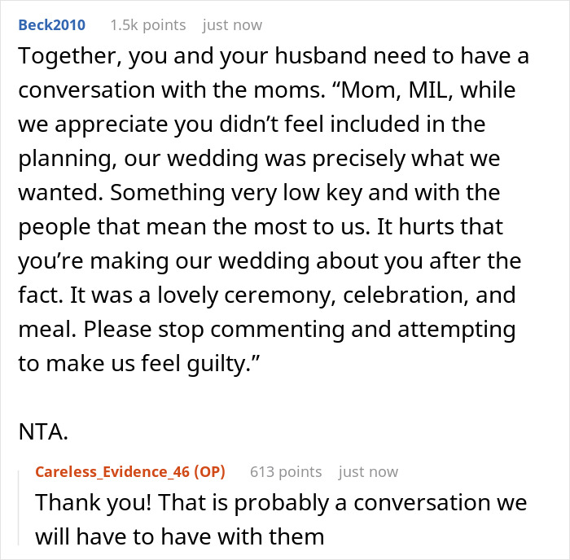
Task: Click 'will have to have with them' line
Action: tap(179, 536)
